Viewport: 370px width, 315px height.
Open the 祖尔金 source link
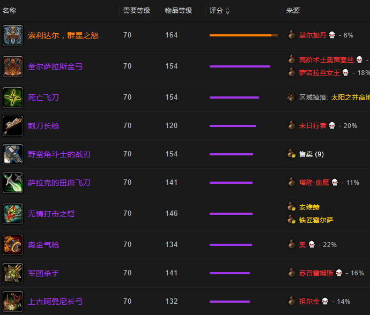[x=309, y=301]
